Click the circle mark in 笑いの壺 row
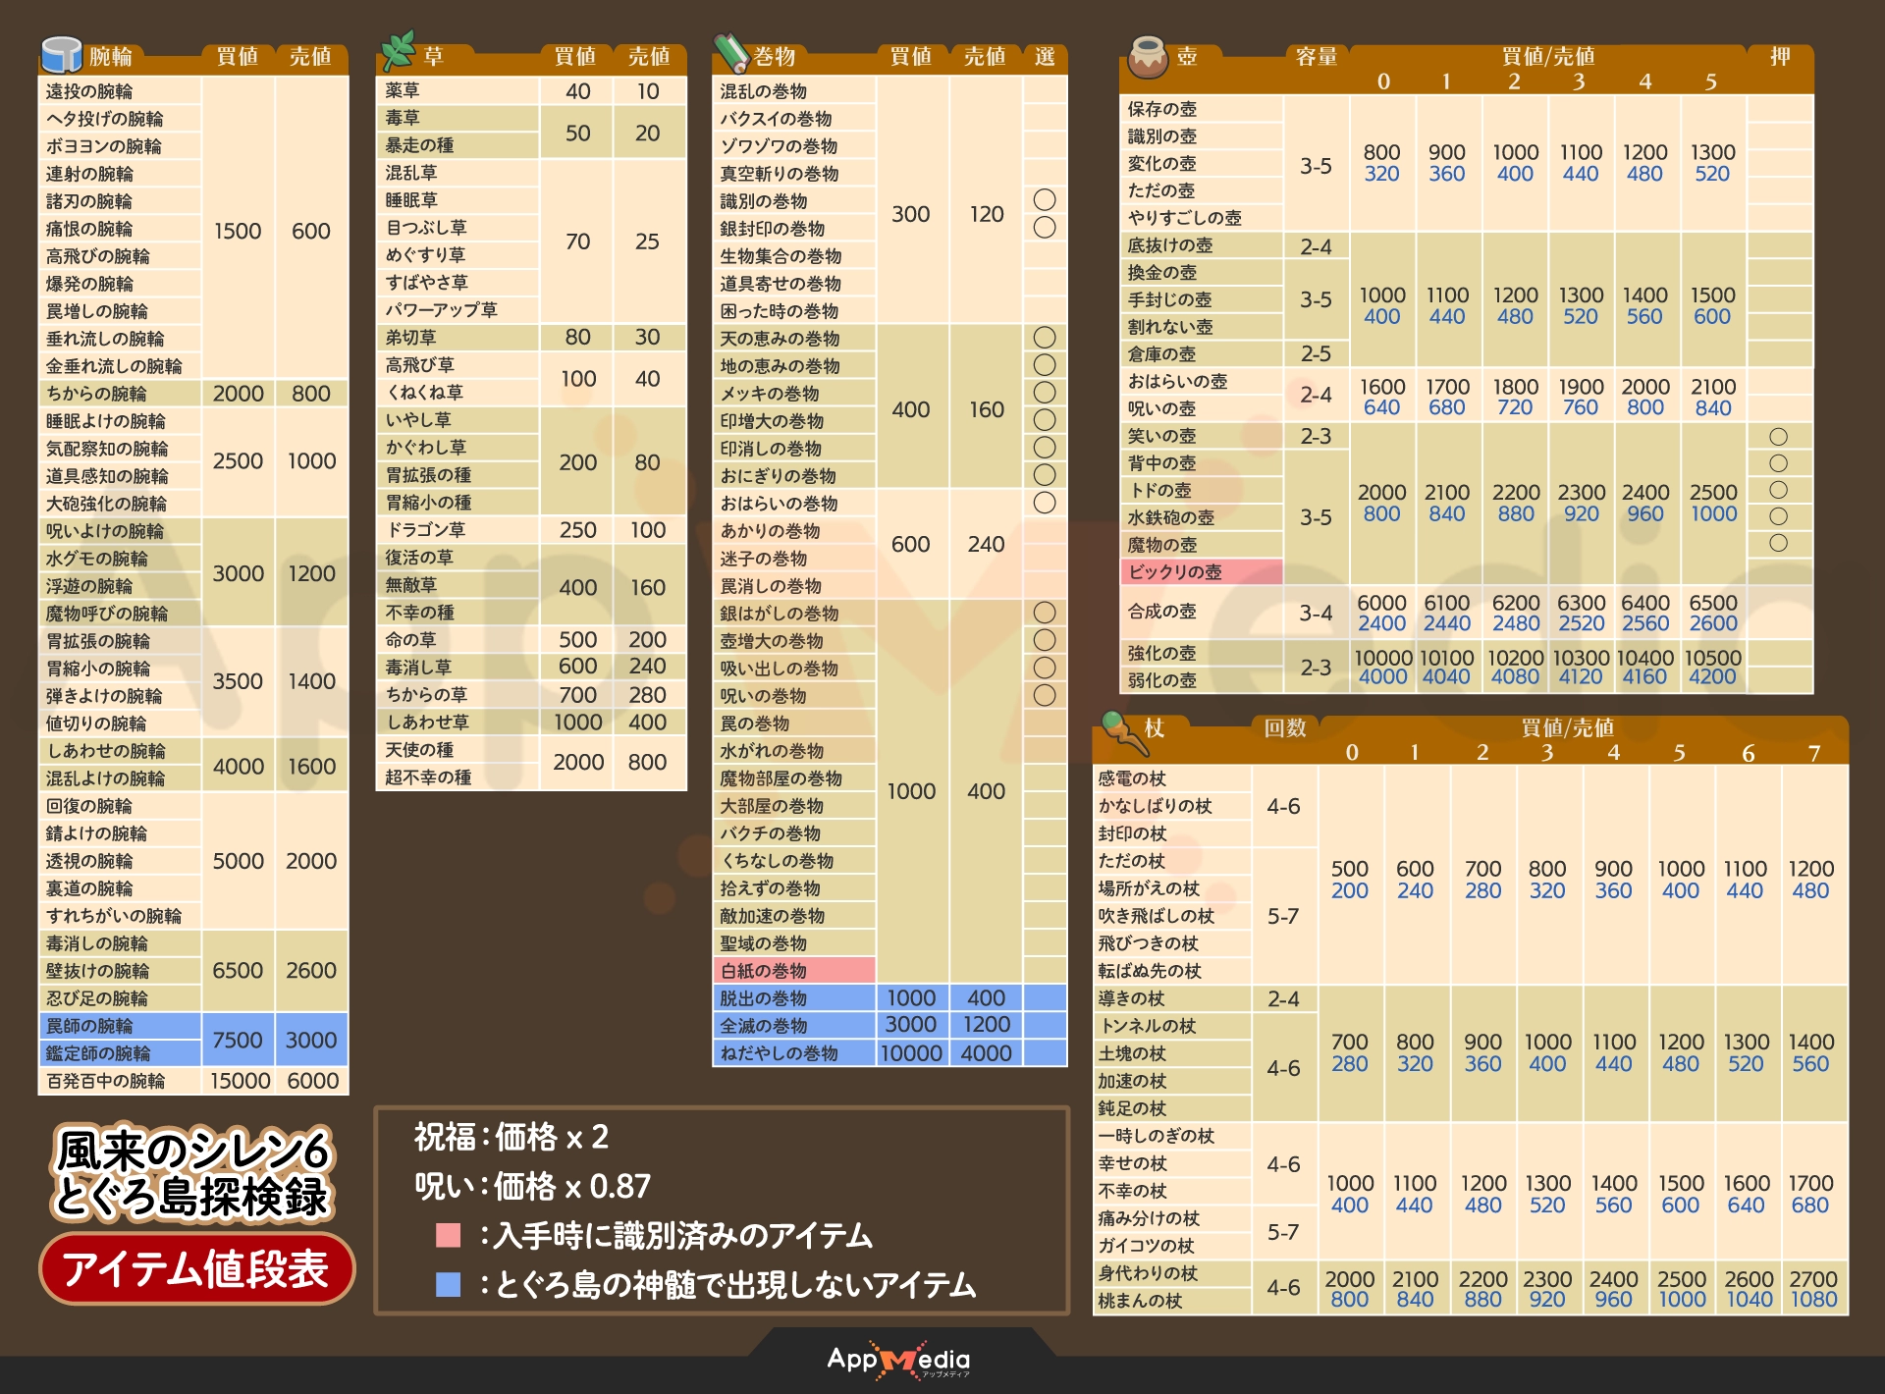 point(1778,437)
